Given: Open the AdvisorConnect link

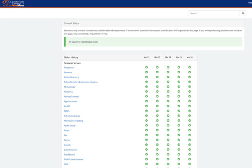Looking at the screenshot, I should pos(71,97).
